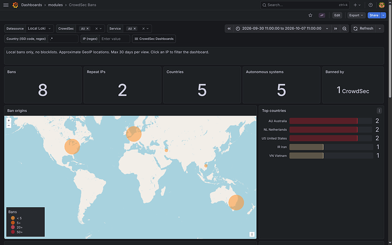Click the NL Netherlands bar

(x=323, y=130)
